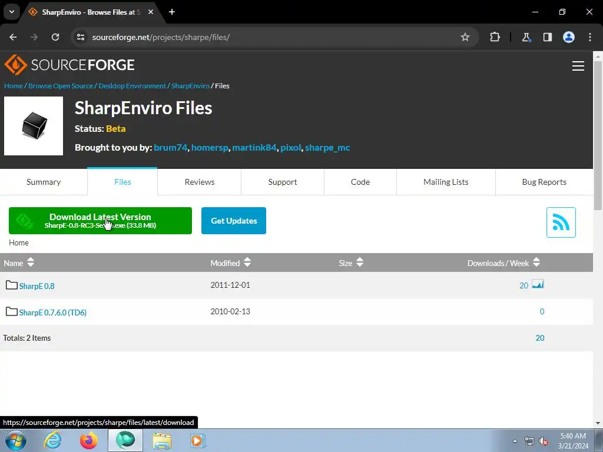Bookmark this page with the star
Screen dimensions: 603x452
(x=465, y=37)
